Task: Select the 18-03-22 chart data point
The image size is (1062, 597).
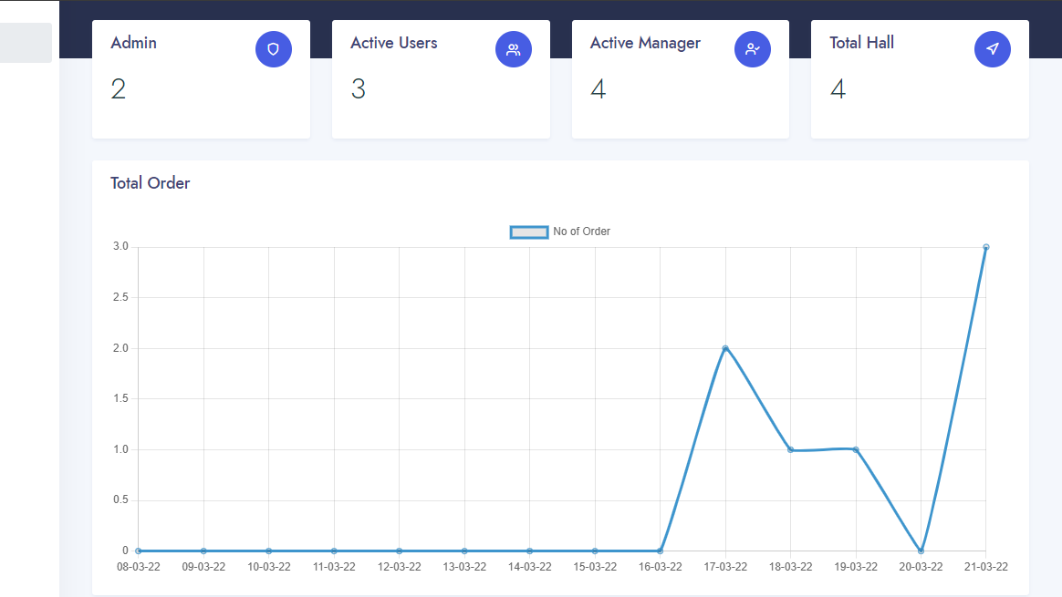Action: click(791, 449)
